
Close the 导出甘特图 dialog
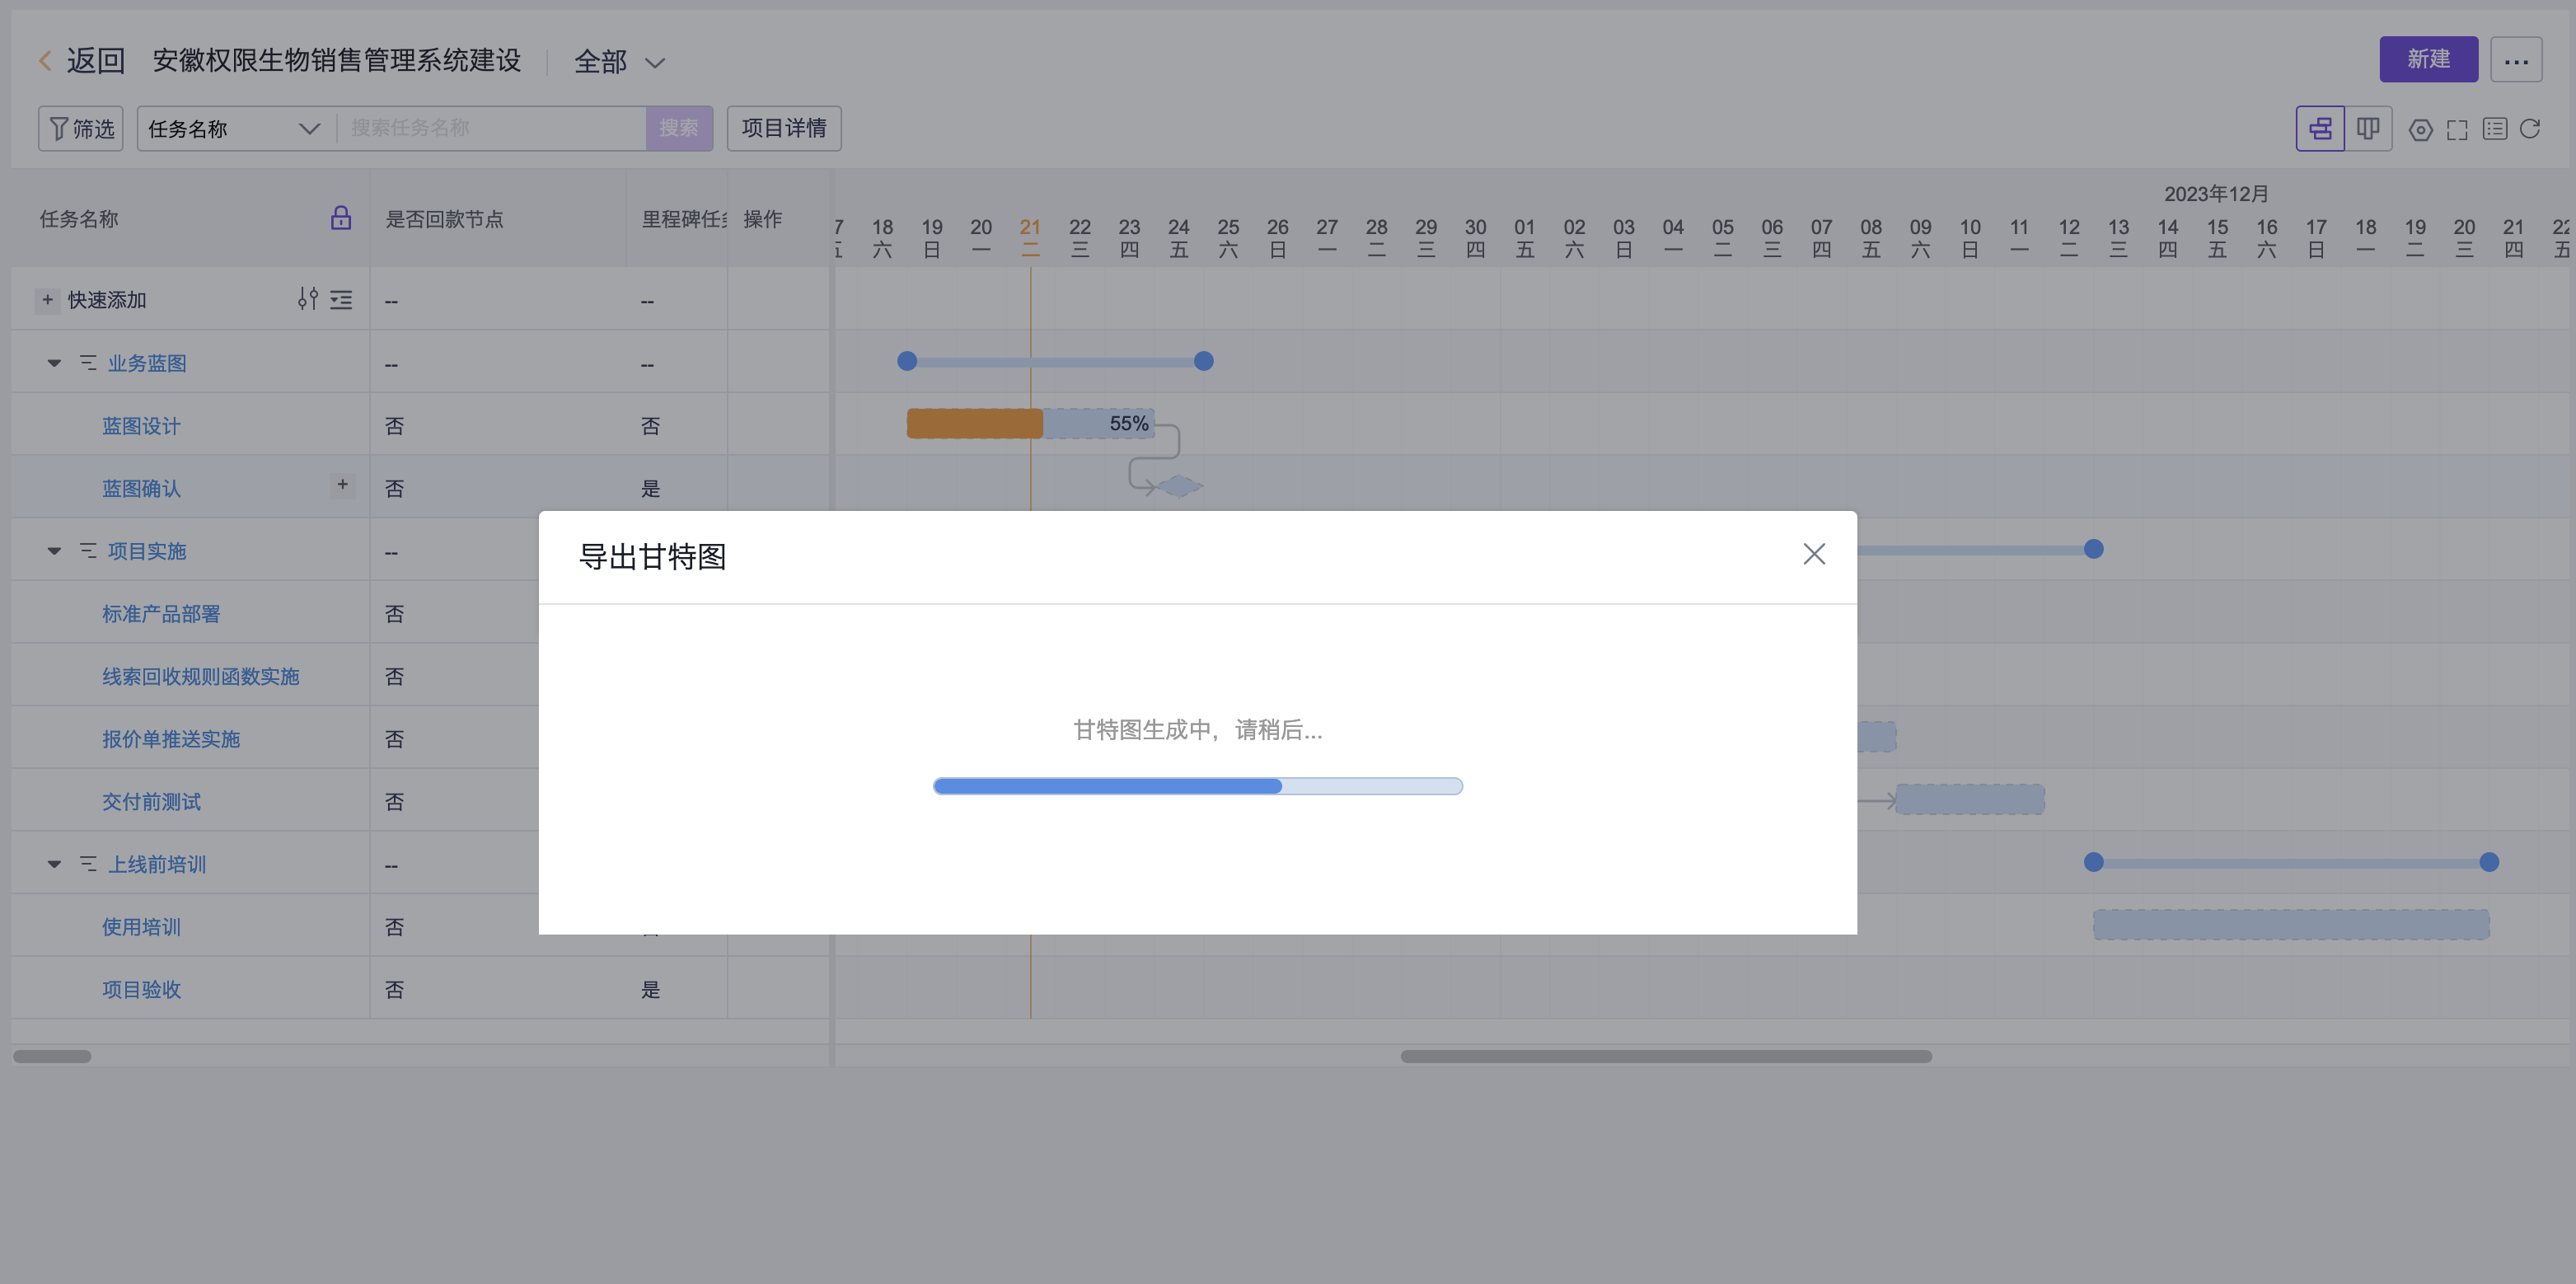click(1814, 554)
